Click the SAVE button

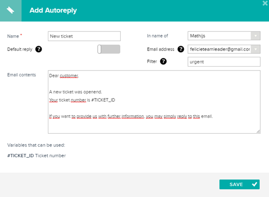coord(240,184)
